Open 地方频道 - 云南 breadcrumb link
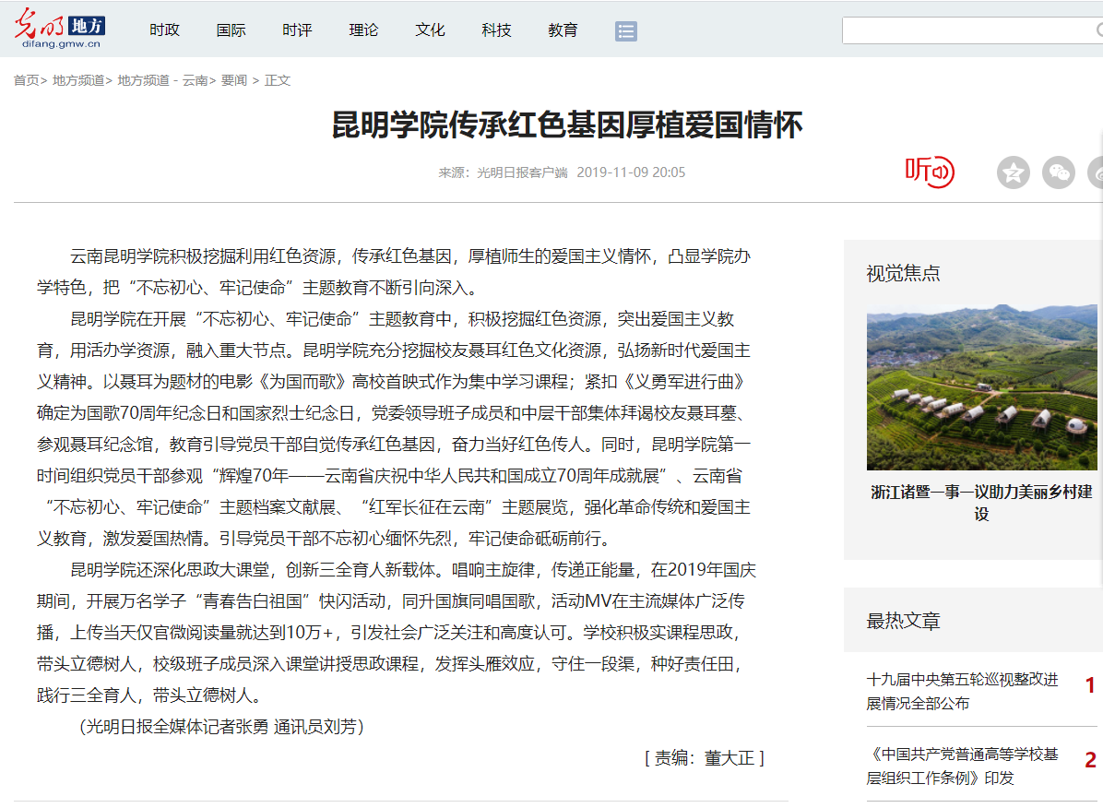 coord(162,80)
